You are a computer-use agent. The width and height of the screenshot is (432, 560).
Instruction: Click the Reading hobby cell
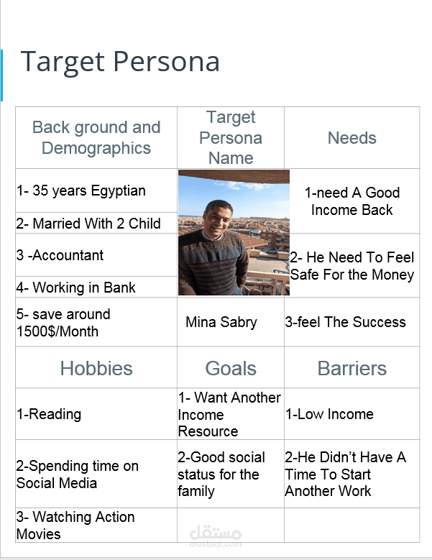pyautogui.click(x=96, y=414)
